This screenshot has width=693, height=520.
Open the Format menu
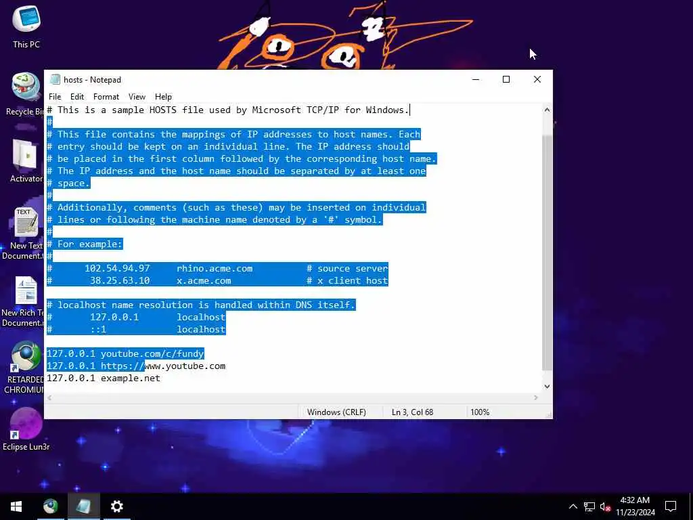[x=106, y=96]
